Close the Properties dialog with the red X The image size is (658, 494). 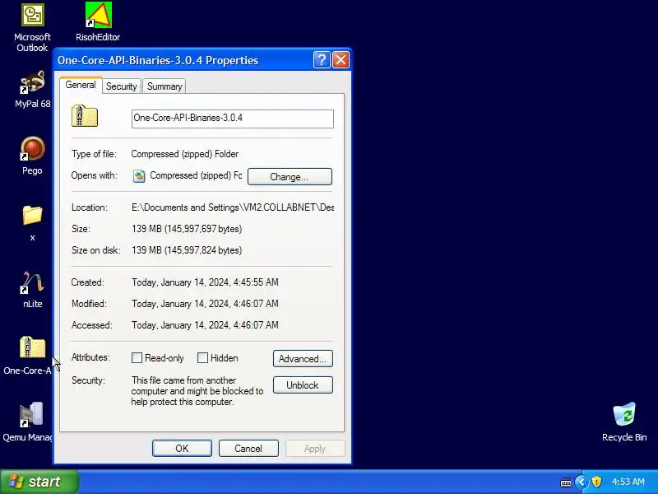pyautogui.click(x=341, y=59)
